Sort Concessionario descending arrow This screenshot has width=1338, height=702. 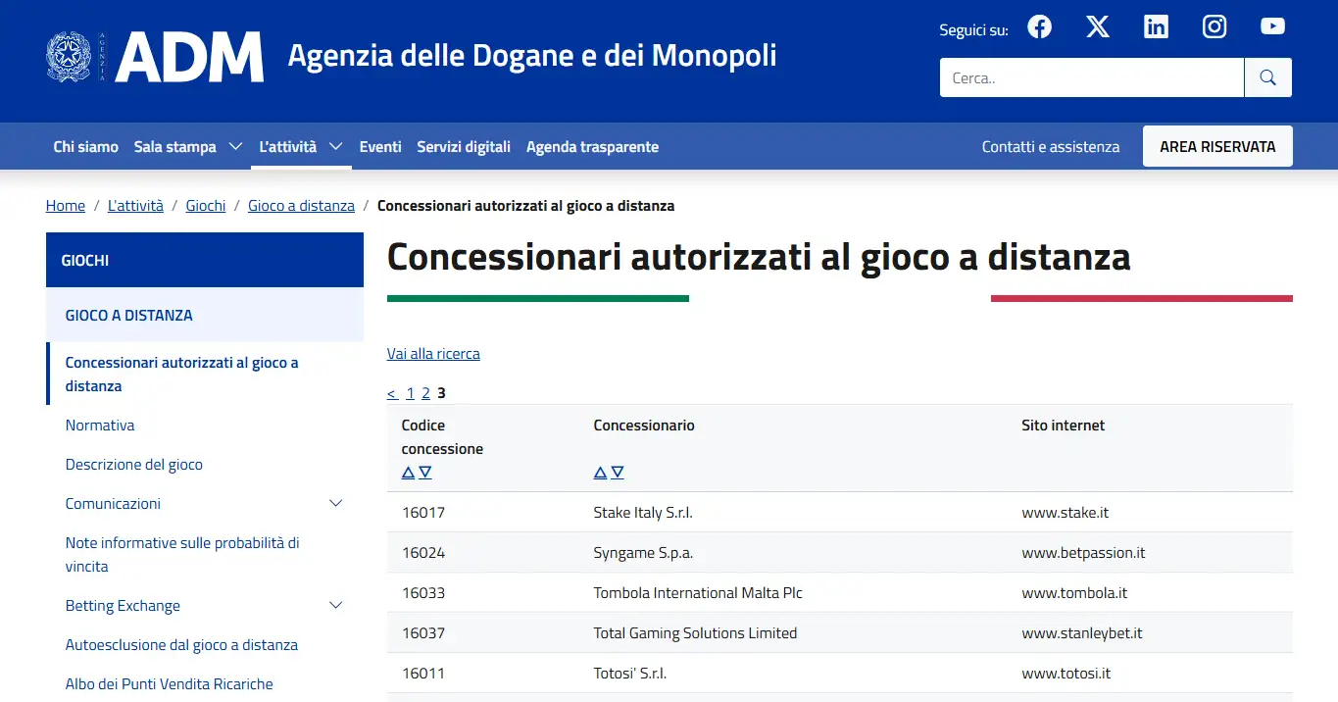[618, 473]
